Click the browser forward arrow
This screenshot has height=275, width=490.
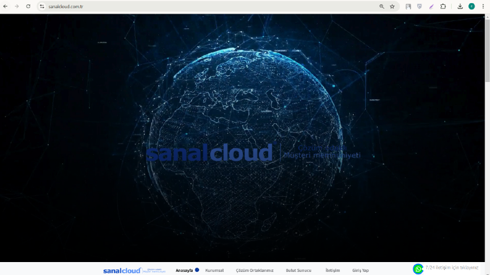click(x=17, y=6)
